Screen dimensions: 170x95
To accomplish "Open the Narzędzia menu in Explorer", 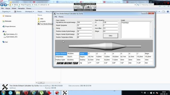I will 21,8.
